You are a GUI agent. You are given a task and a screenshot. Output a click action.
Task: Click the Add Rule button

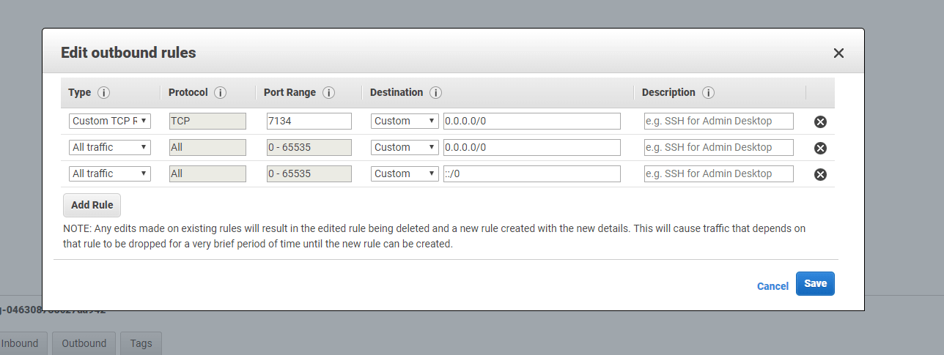[x=92, y=205]
